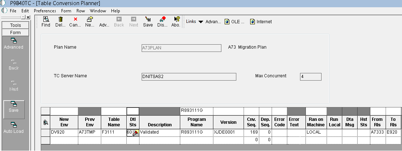Click the New toolbar icon
This screenshot has height=151, width=402.
click(90, 19)
